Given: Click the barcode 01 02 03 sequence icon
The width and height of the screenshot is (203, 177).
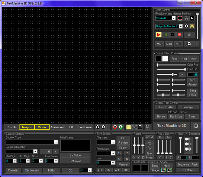Looking at the screenshot, I should [x=188, y=145].
